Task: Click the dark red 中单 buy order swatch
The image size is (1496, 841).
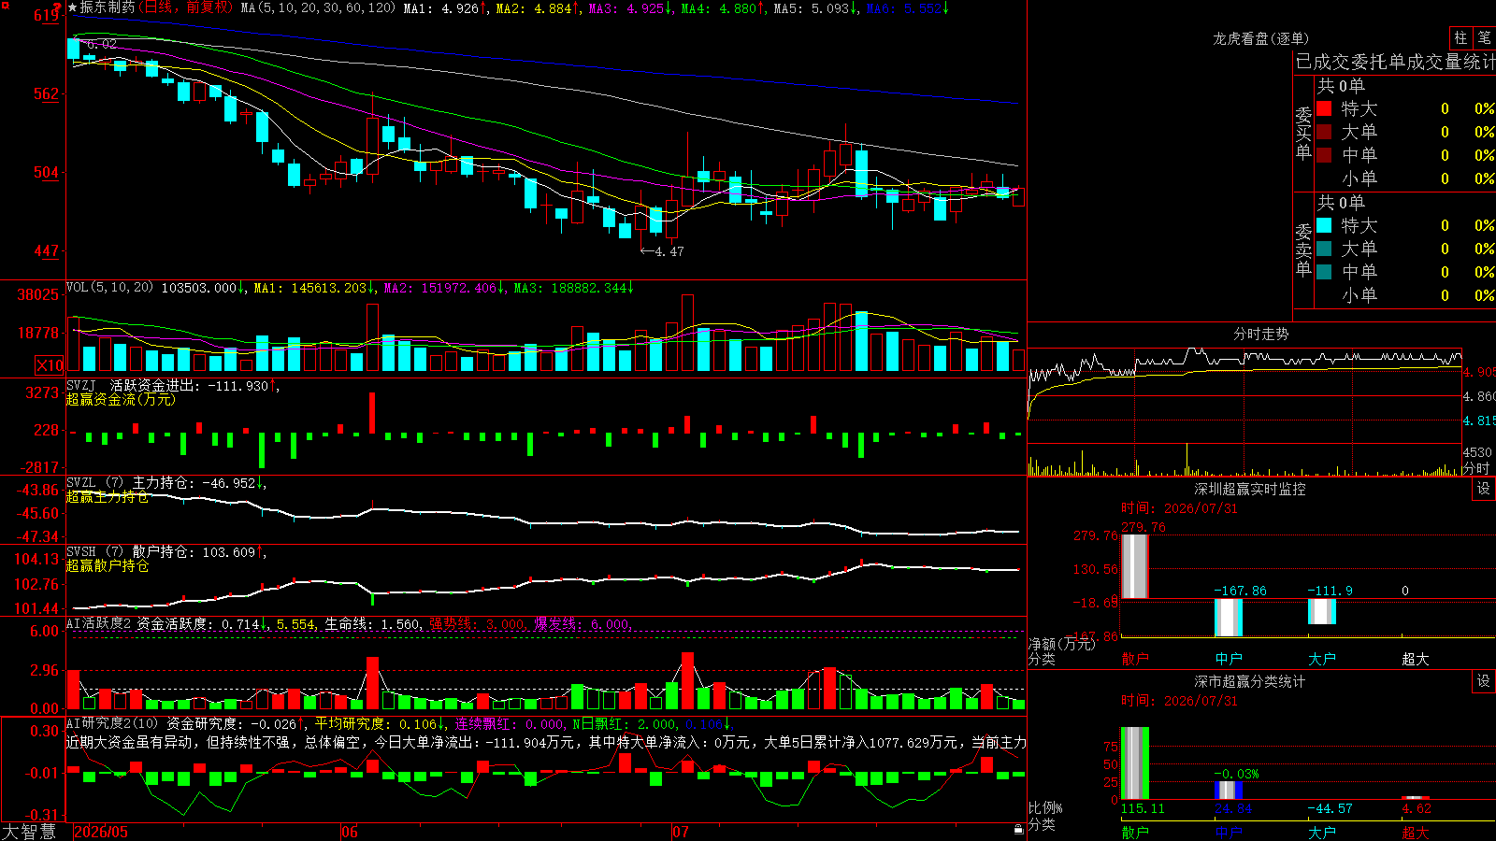Action: coord(1324,154)
